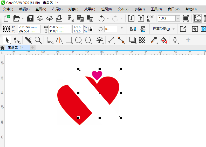
Task: Open a file with the folder icon
Action: click(x=16, y=18)
